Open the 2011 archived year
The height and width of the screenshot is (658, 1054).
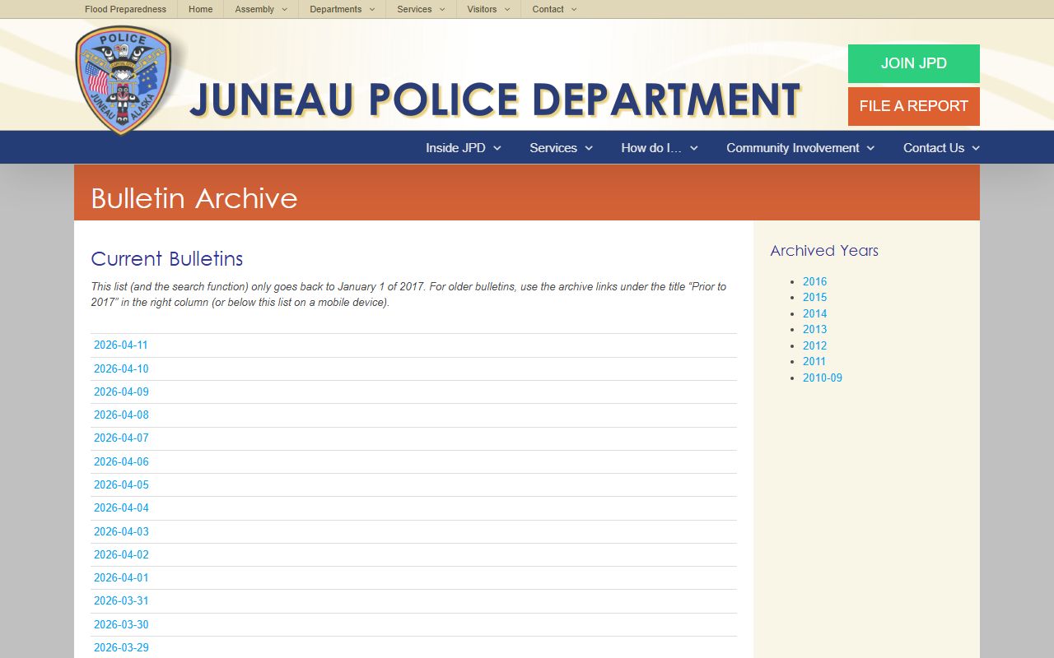tap(814, 361)
